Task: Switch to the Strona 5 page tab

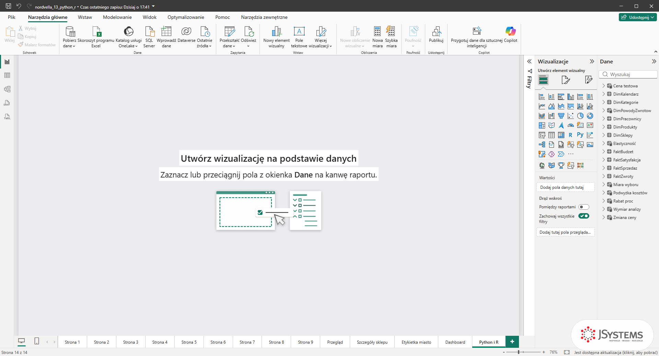Action: (x=189, y=342)
